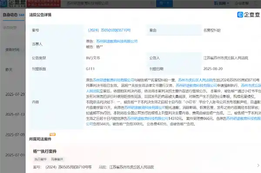Switch to the 自身动态 tab
Screen dimensions: 261x173
[x=13, y=15]
